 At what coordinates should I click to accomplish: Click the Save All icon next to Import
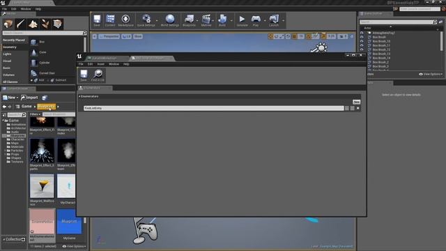(x=45, y=98)
